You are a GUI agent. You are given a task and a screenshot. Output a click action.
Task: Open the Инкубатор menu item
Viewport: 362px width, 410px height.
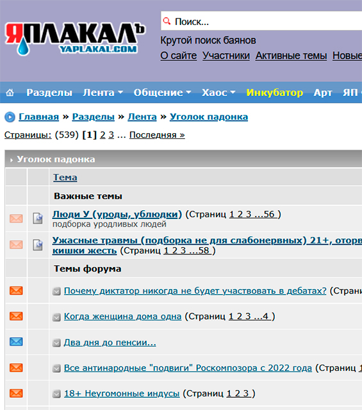coord(275,92)
